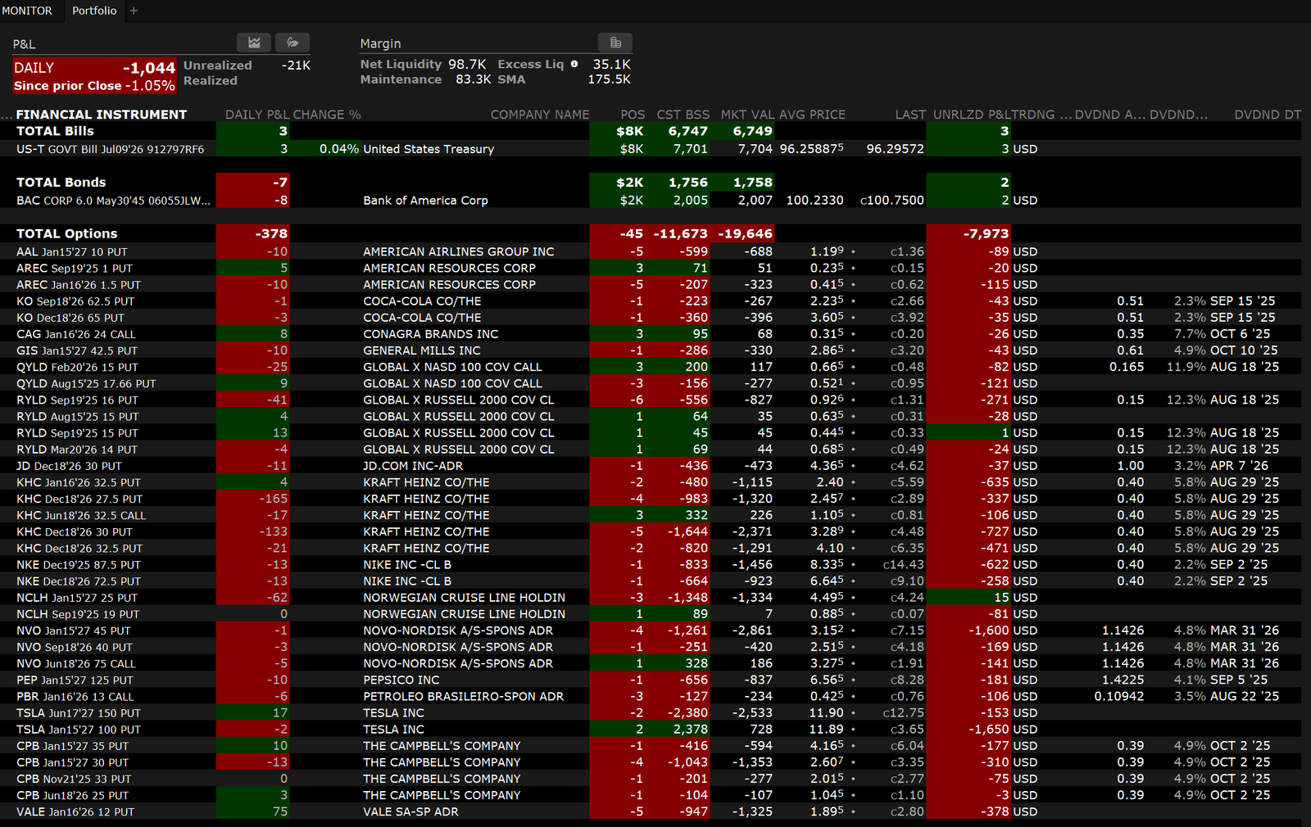Click the dot marker beside TSLA Jun17'27 average price
The image size is (1311, 827).
(x=853, y=713)
